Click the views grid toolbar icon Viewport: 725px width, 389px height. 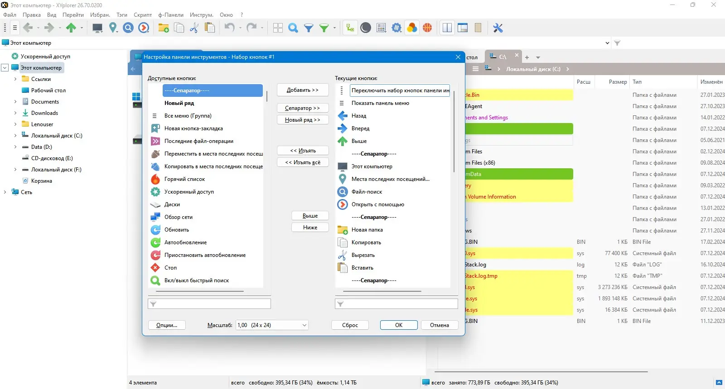[x=278, y=28]
